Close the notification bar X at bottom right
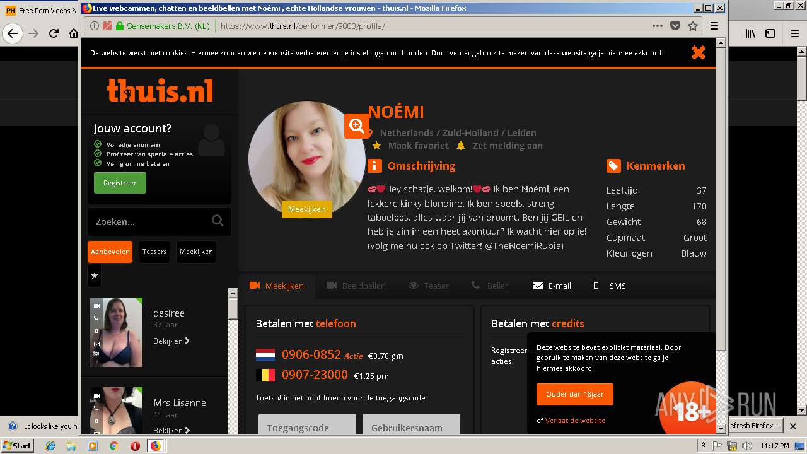 click(794, 426)
